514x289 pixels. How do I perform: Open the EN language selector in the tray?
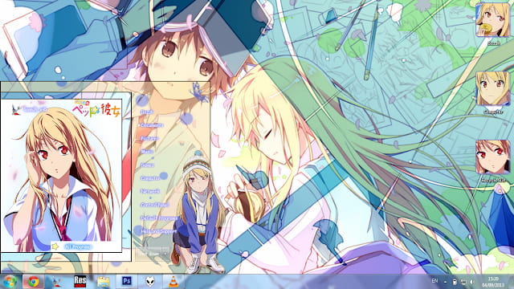[x=434, y=281]
